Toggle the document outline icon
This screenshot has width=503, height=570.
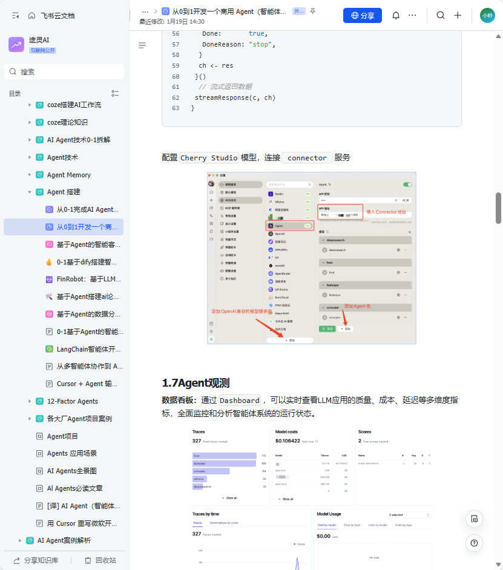tap(142, 45)
